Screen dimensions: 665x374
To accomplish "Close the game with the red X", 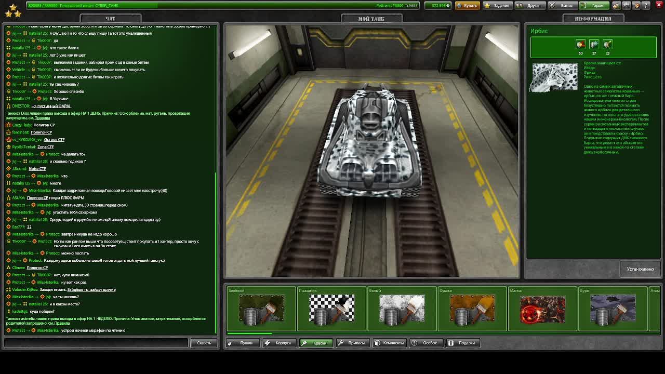I will click(x=659, y=5).
